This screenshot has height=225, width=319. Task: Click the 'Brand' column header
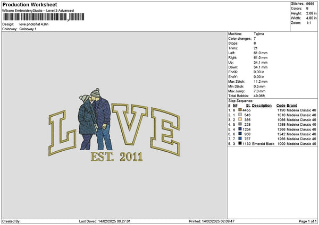[292, 106]
